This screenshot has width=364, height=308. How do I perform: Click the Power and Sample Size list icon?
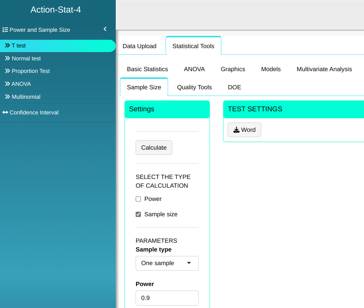(x=5, y=30)
